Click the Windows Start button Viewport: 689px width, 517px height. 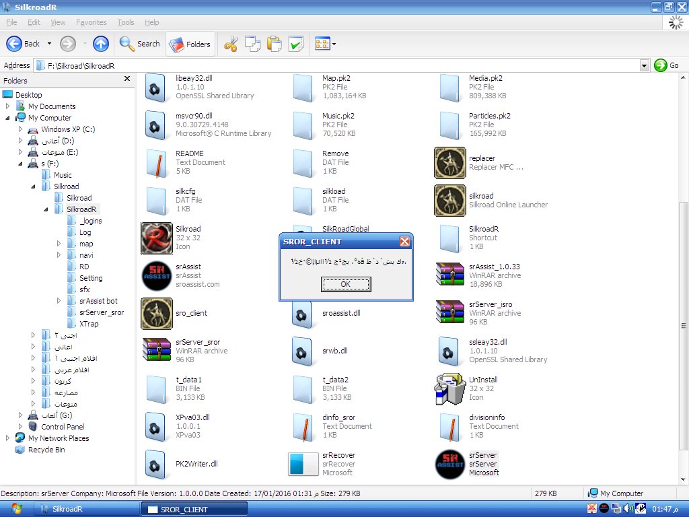[16, 509]
